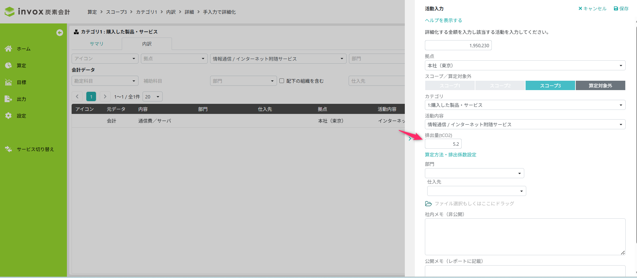Collapse the sidebar with arrow icon
637x278 pixels.
click(x=60, y=32)
